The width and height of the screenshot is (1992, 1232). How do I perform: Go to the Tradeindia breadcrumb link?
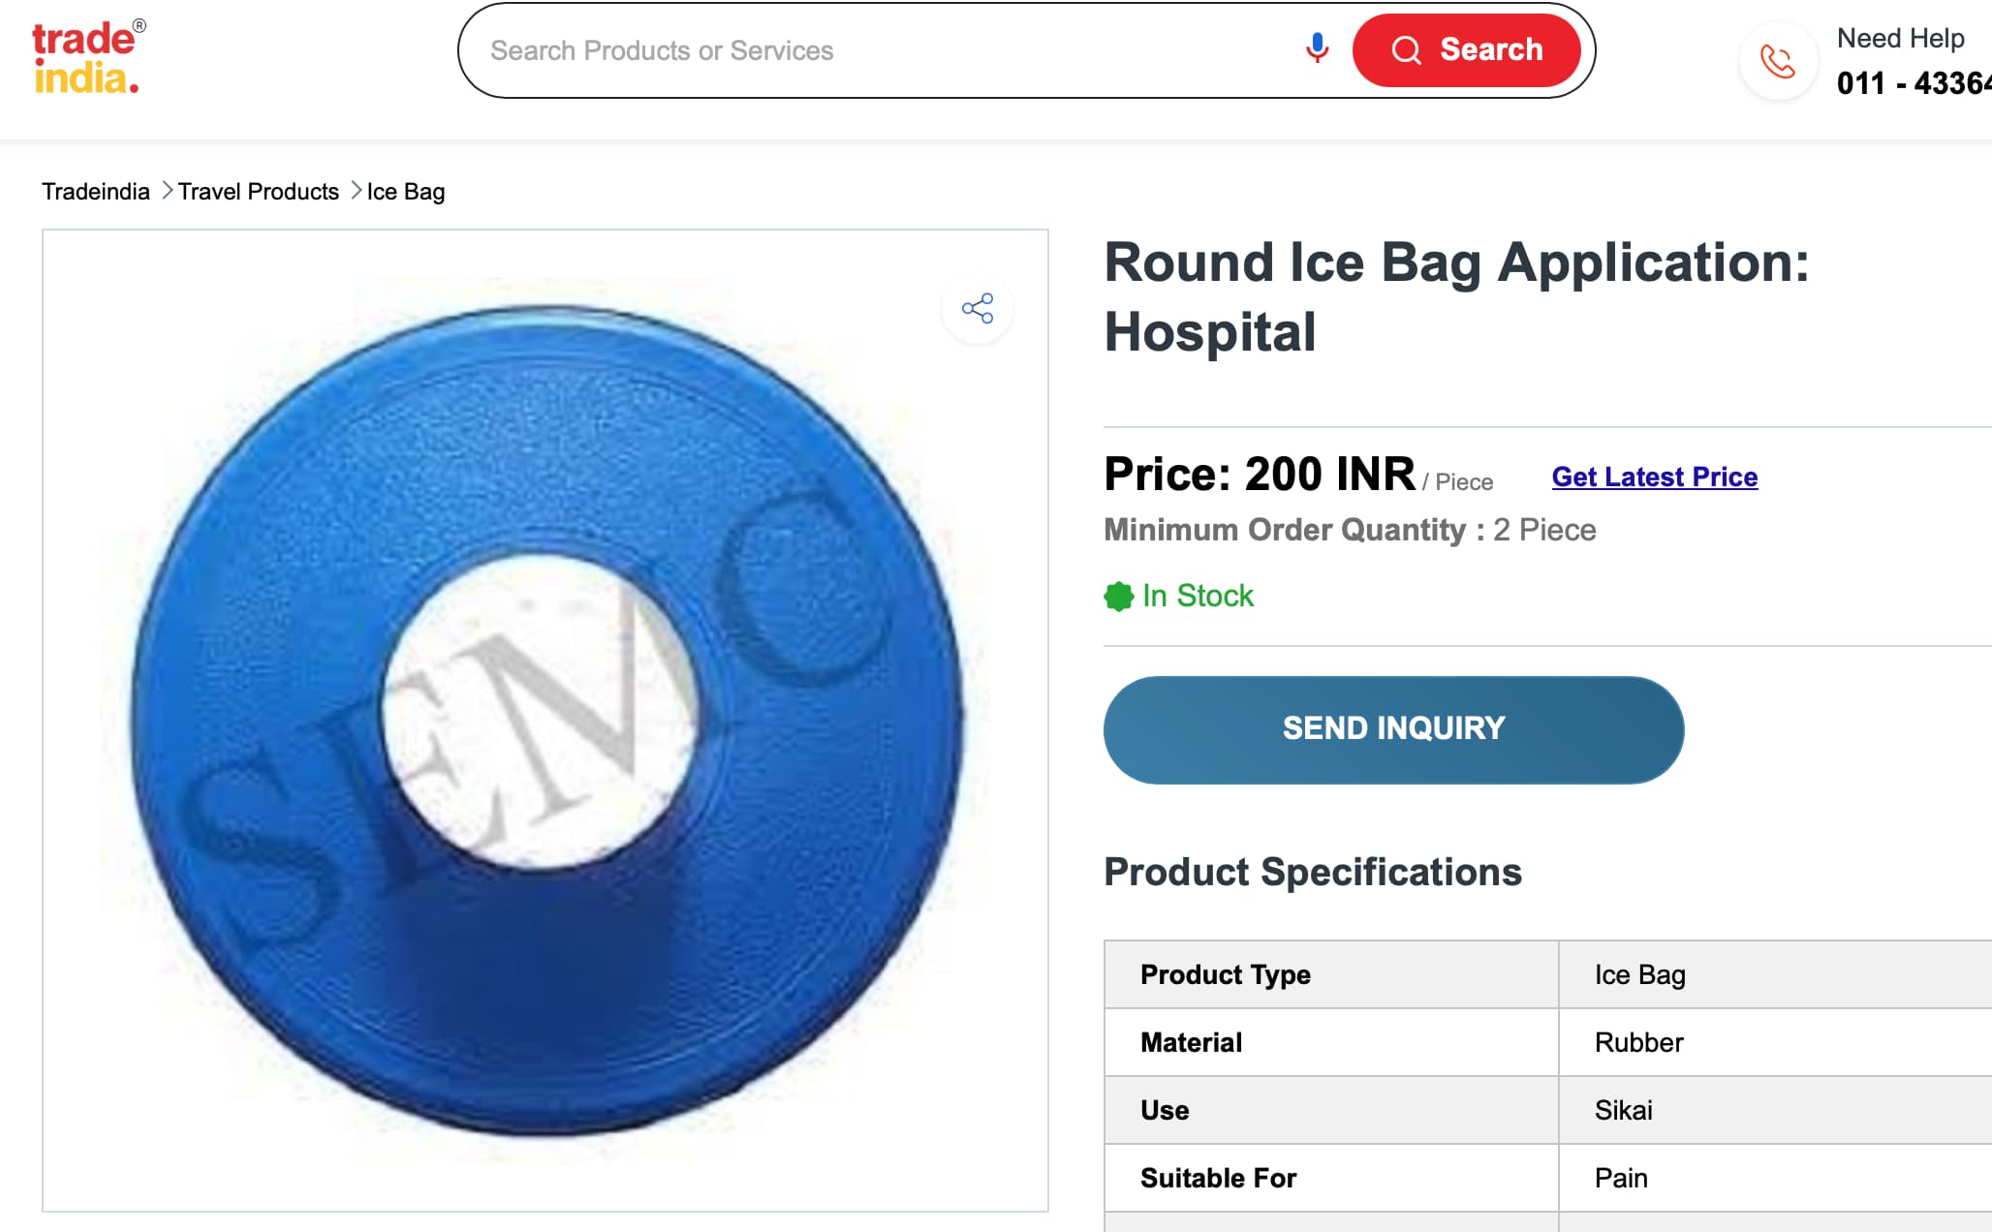click(95, 192)
